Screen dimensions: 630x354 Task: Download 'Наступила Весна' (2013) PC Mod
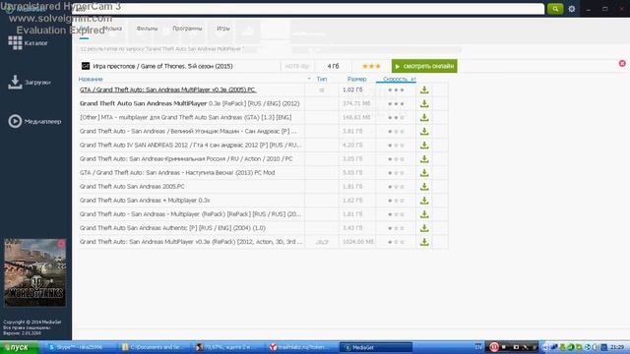424,173
